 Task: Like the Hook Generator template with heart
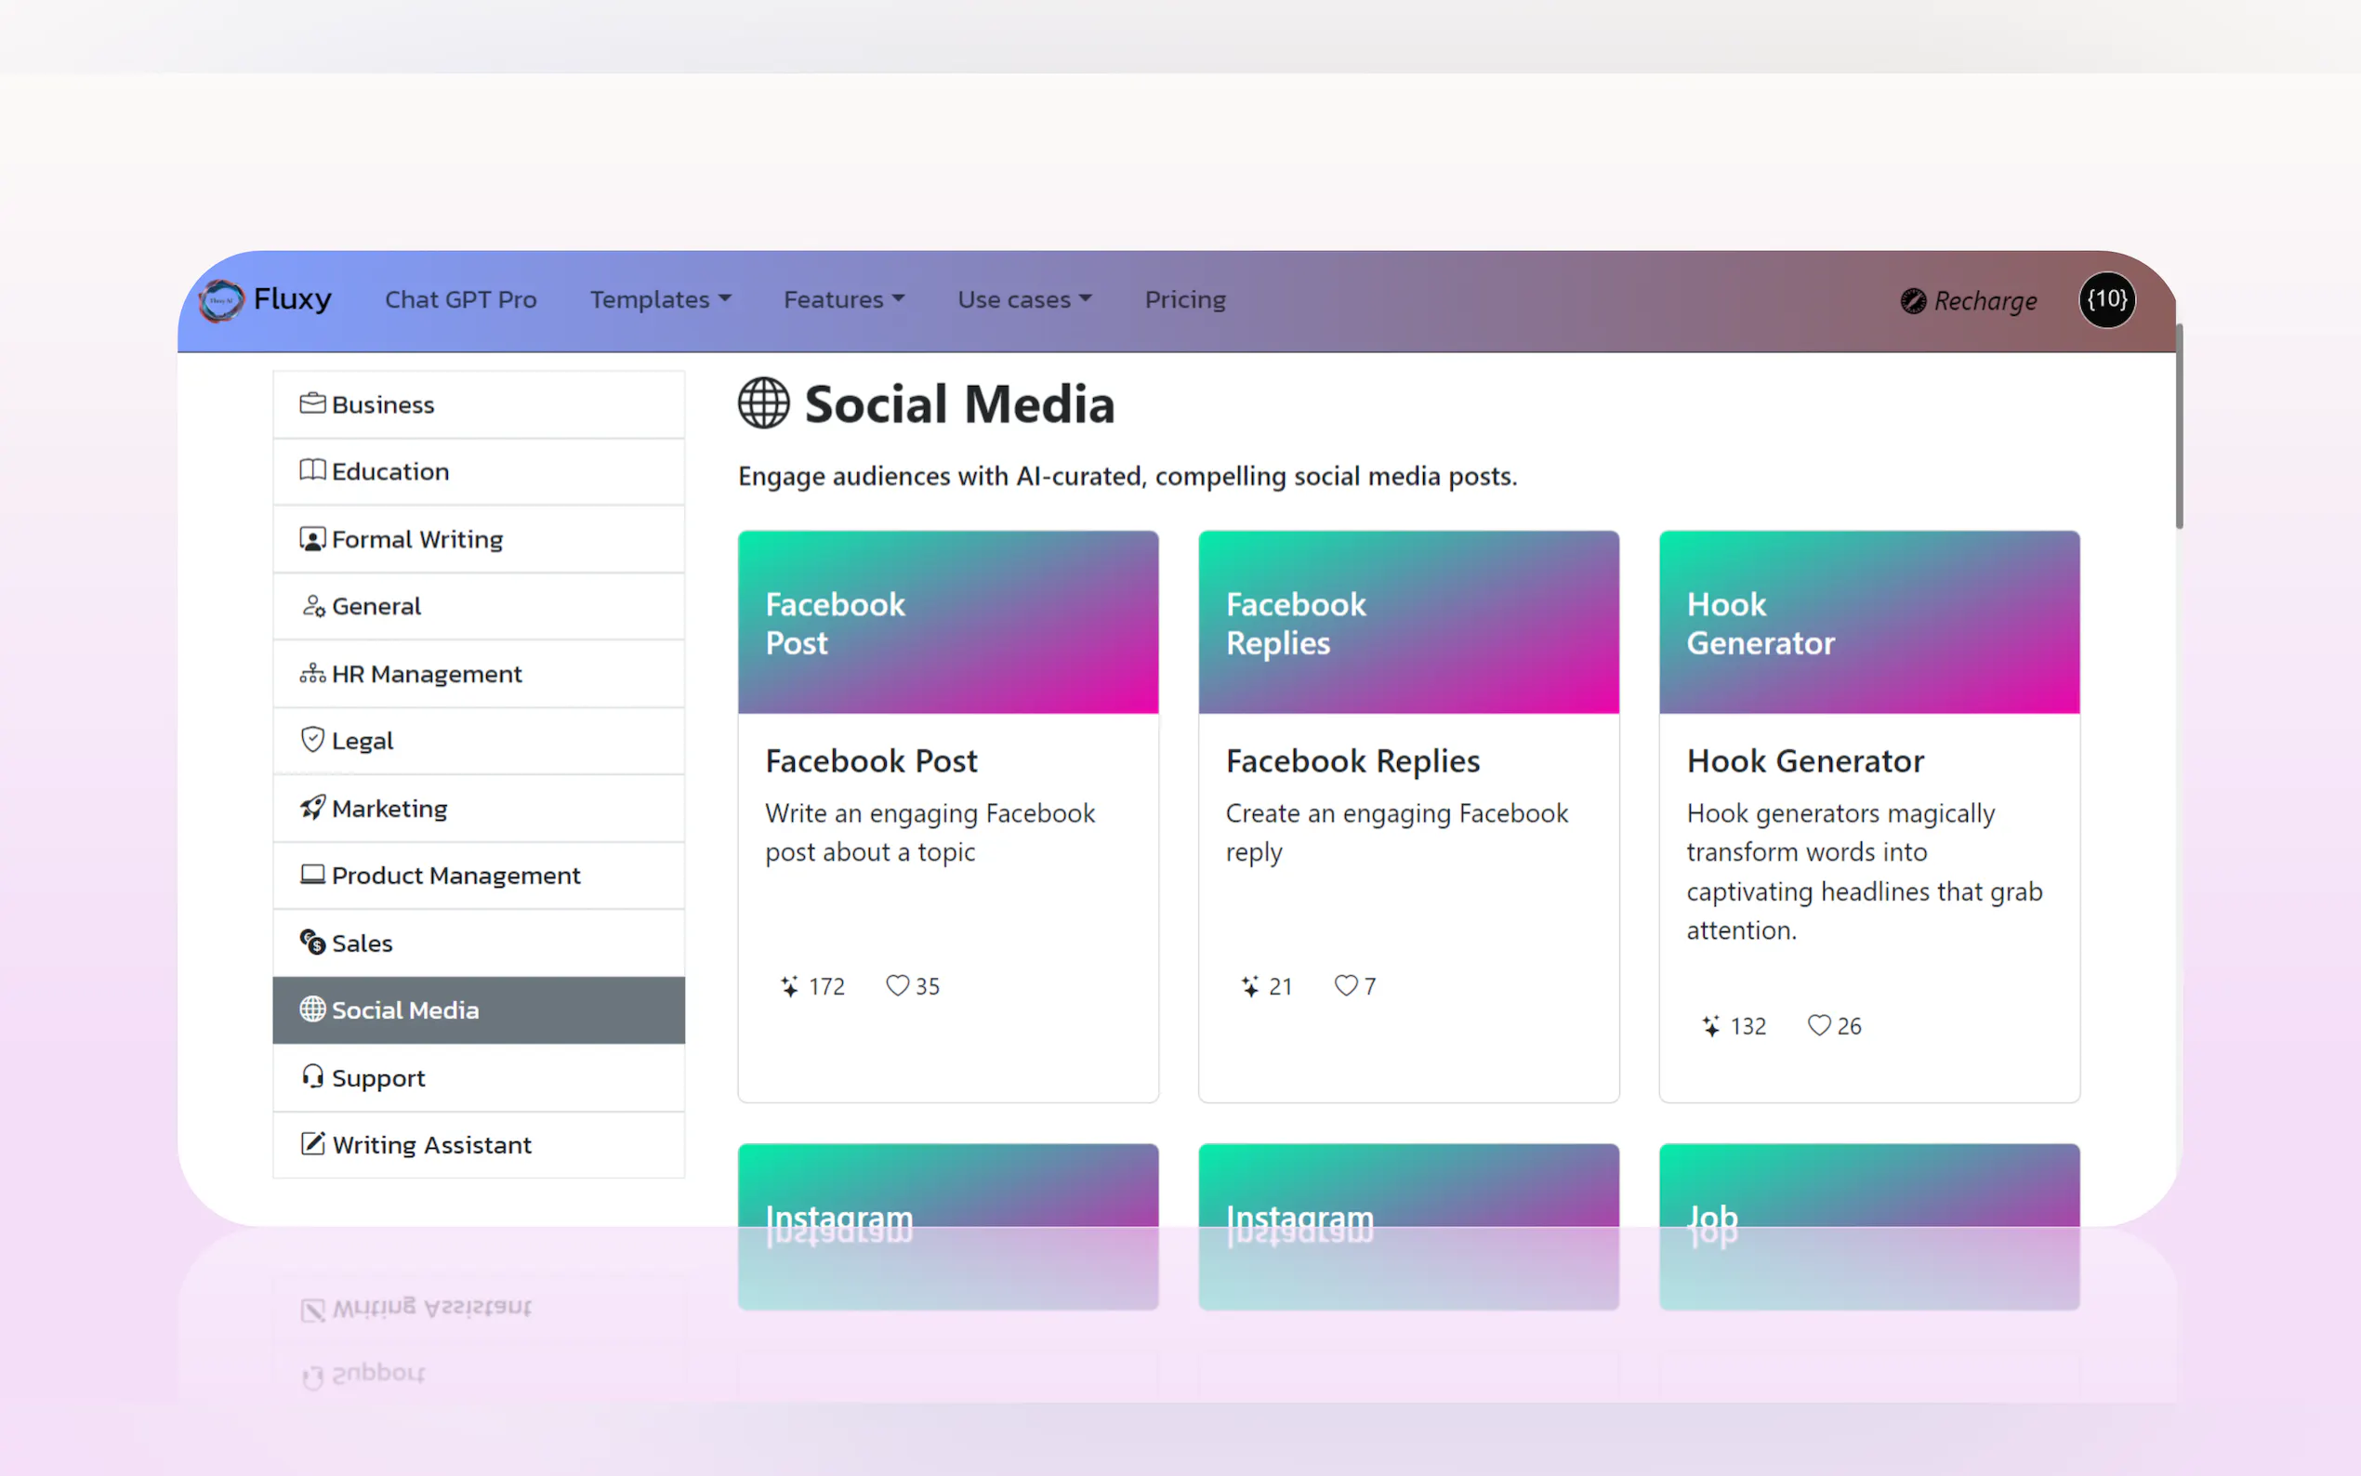coord(1818,1026)
